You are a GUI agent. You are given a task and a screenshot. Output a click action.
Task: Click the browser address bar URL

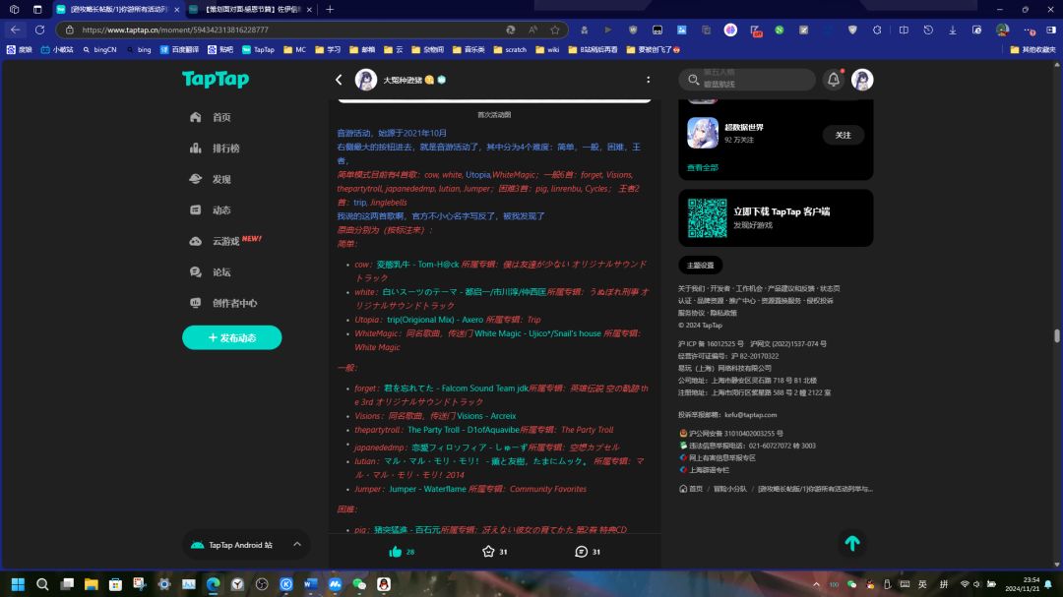(x=175, y=30)
